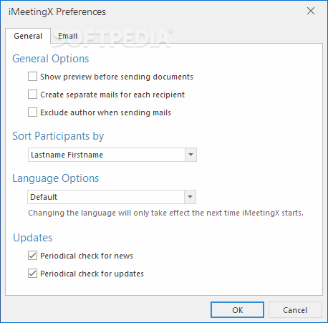Click the 'Show preview before sending documents' label text
Screen dimensions: 328x323
pyautogui.click(x=117, y=77)
